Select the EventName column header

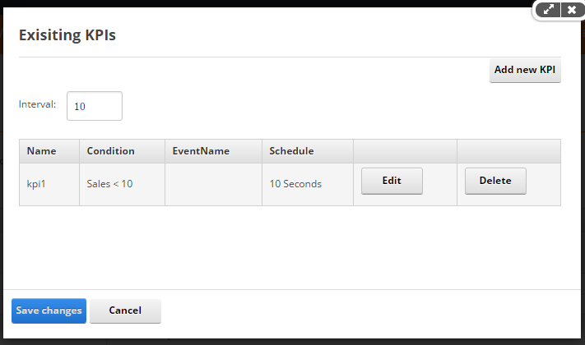(x=213, y=151)
